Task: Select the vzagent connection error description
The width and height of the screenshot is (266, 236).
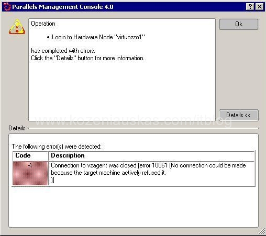Action: click(148, 173)
